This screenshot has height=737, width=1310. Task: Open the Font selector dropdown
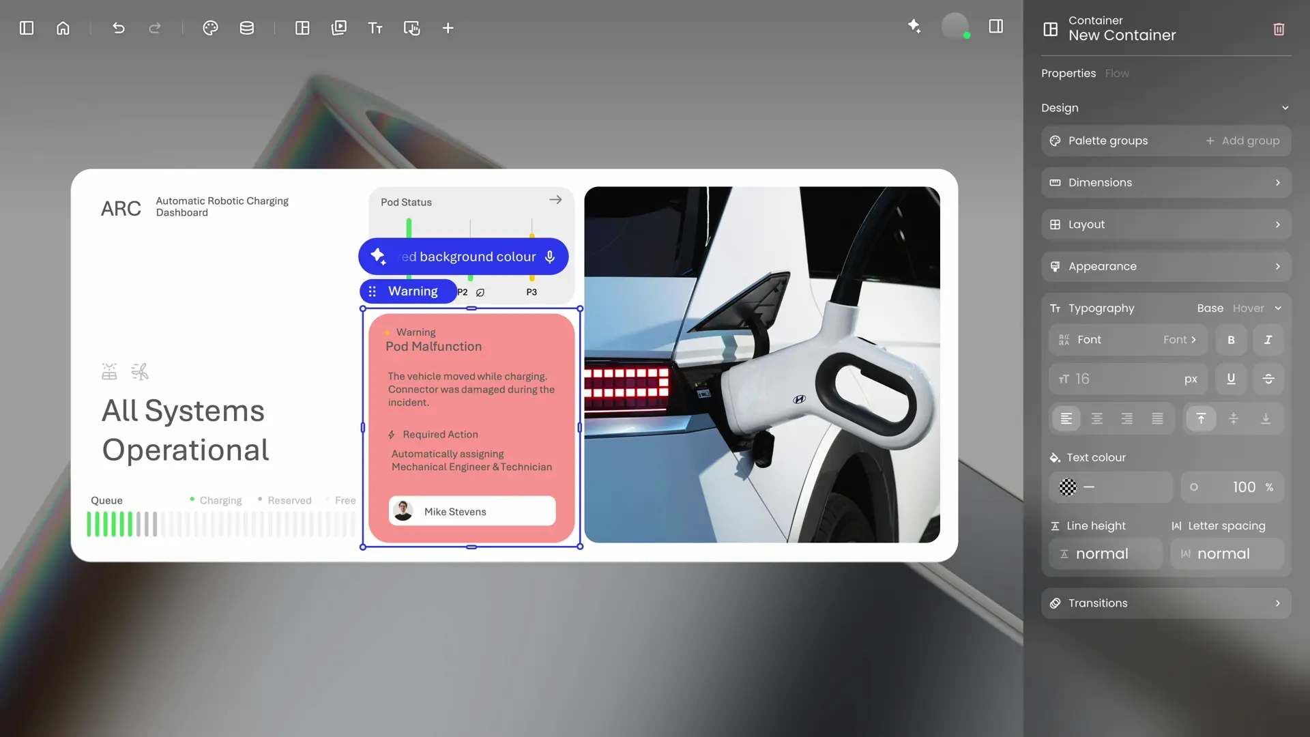coord(1128,340)
